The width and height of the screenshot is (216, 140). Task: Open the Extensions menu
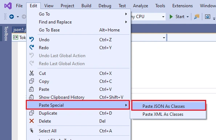click(x=183, y=6)
